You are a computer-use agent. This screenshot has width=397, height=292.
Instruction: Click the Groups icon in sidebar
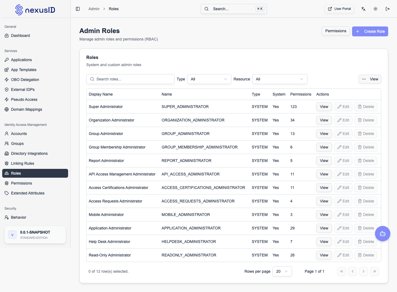[x=7, y=144]
